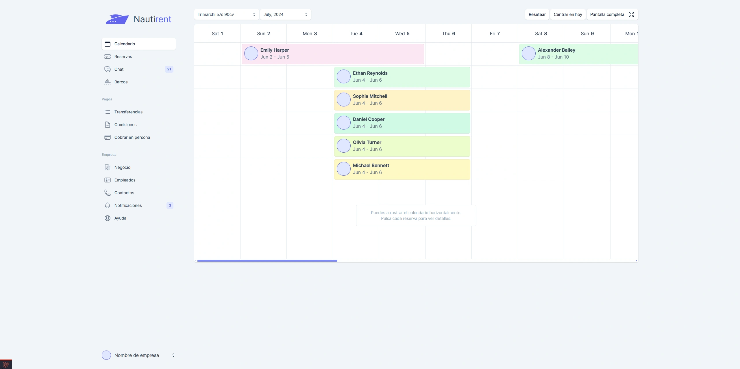
Task: Click the blue horizontal scrollbar thumb
Action: point(267,261)
